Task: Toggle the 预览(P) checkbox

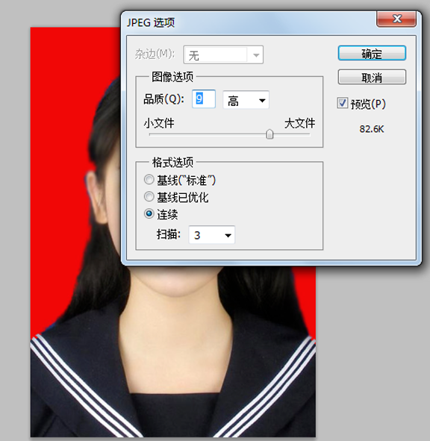Action: click(343, 103)
